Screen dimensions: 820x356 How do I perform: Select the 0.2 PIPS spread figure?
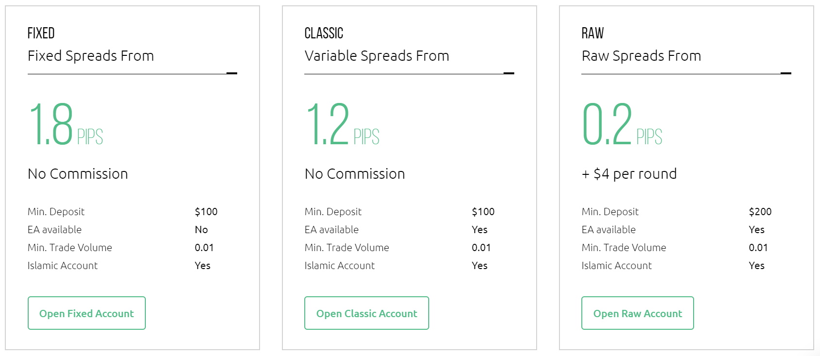tap(622, 125)
